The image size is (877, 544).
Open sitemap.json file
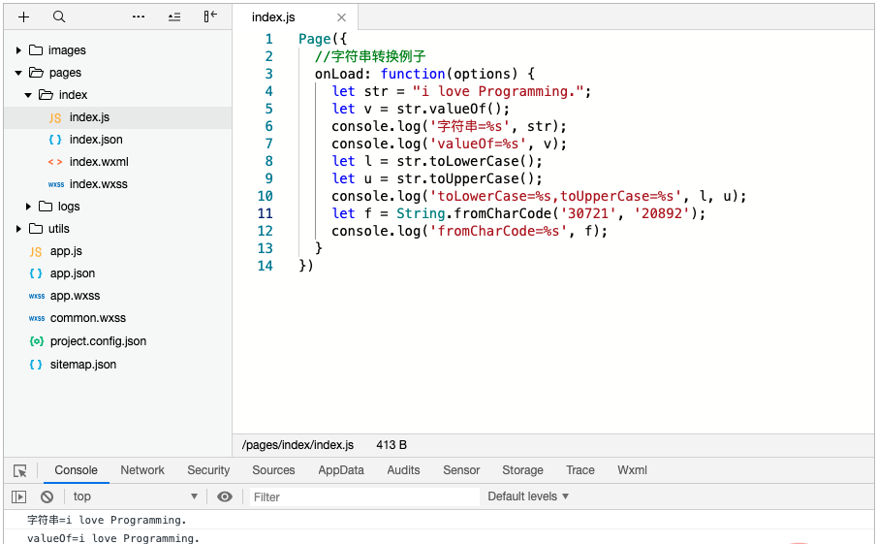[x=83, y=365]
